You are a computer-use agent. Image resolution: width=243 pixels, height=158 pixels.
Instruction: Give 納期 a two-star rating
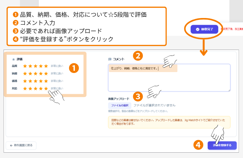point(30,74)
